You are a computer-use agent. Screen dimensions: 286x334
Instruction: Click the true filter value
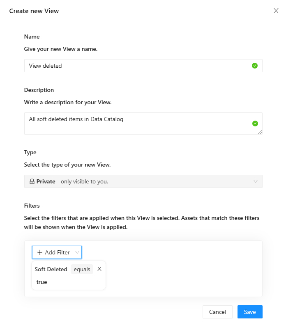click(x=42, y=282)
